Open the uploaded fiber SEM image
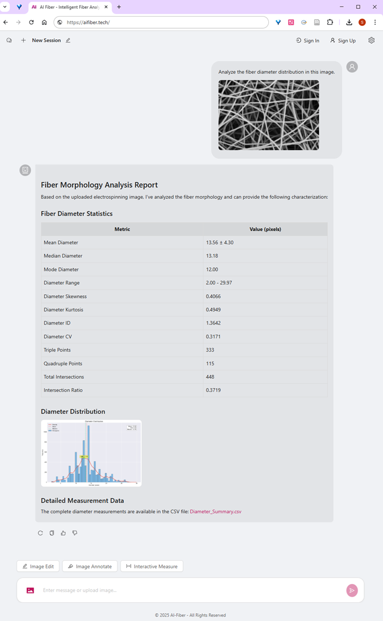This screenshot has height=621, width=383. point(269,115)
